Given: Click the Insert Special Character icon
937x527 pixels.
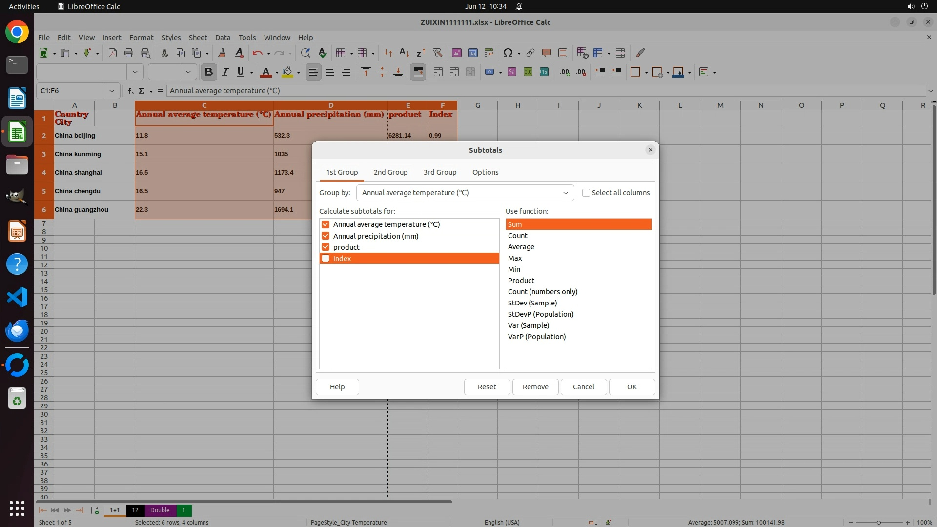Looking at the screenshot, I should click(508, 53).
